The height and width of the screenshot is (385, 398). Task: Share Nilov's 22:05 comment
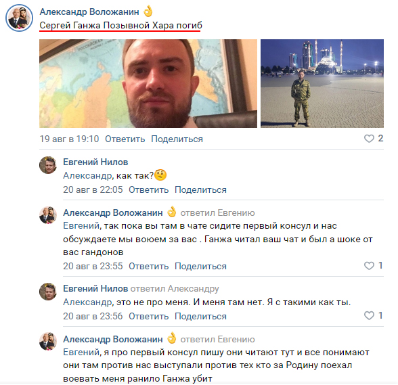(x=200, y=190)
